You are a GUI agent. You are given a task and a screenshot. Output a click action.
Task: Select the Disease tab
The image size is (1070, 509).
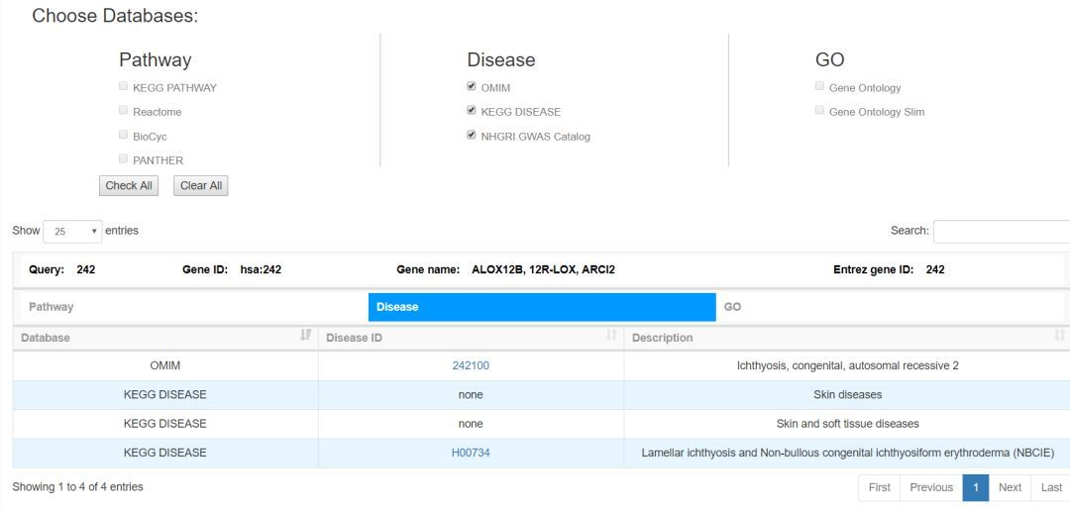click(x=541, y=307)
